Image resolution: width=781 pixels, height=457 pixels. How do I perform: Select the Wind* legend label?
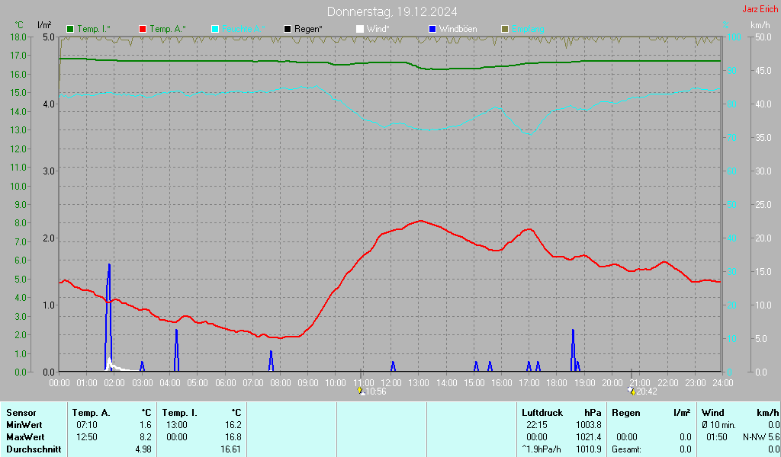point(378,30)
